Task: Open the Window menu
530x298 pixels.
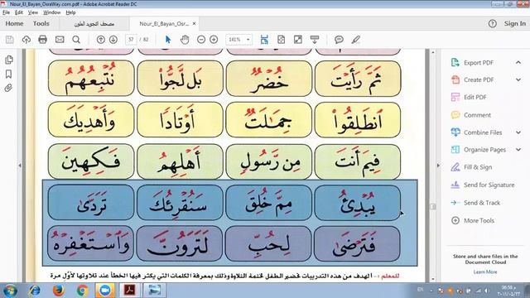Action: click(x=51, y=12)
